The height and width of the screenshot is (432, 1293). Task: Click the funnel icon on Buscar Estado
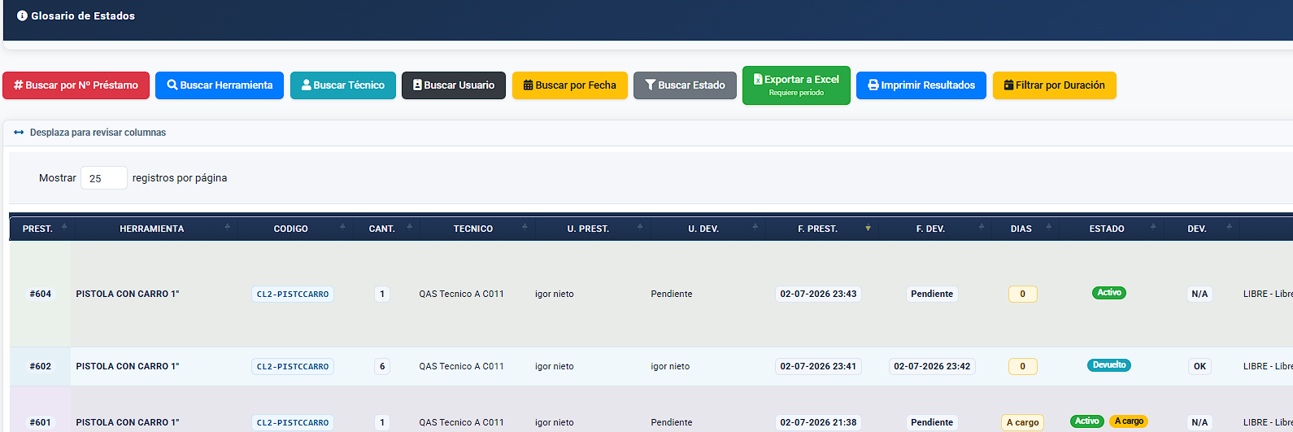point(651,85)
